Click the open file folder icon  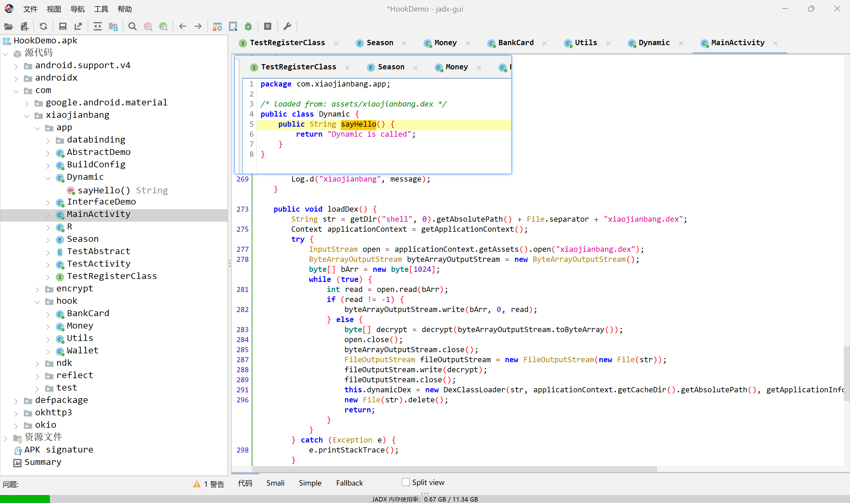click(9, 27)
